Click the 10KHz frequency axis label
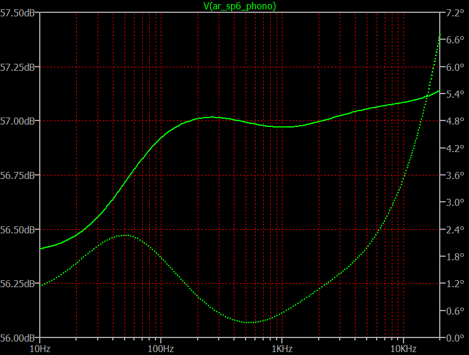Image resolution: width=469 pixels, height=355 pixels. pos(404,349)
